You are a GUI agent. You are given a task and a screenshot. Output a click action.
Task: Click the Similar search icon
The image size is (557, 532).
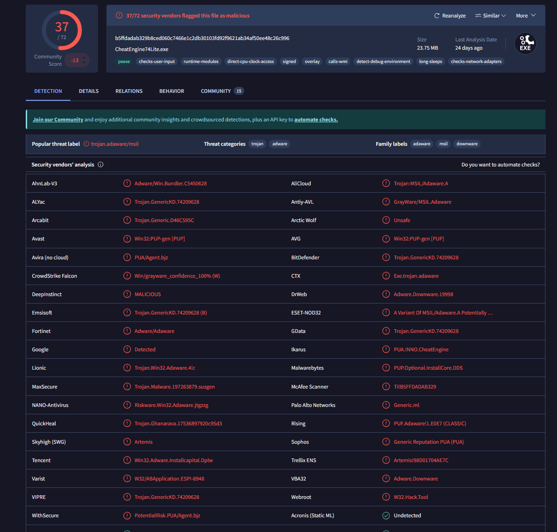tap(478, 16)
